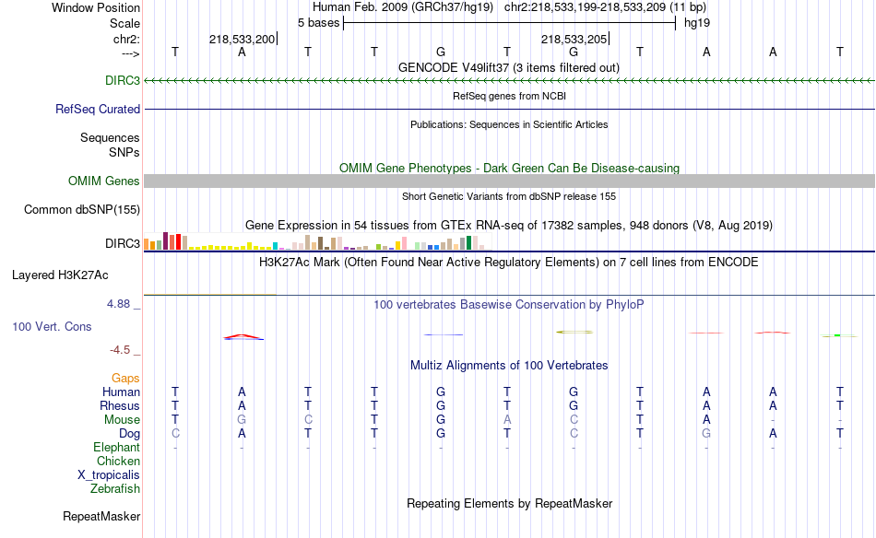Open 'Multiz Alignments of 100 Vertebrates' title
Screen dimensions: 876x538
(x=509, y=366)
